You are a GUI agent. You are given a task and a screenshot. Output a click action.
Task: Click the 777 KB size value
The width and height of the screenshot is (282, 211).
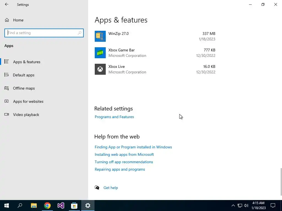(x=210, y=50)
